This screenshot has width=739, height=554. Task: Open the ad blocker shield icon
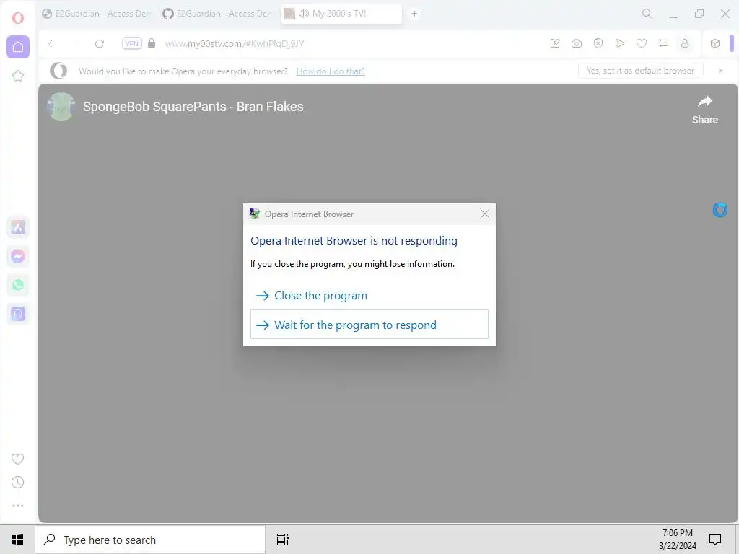coord(598,43)
